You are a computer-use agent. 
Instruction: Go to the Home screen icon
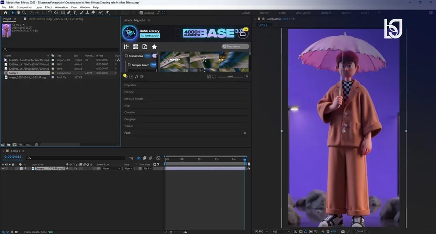pyautogui.click(x=6, y=13)
